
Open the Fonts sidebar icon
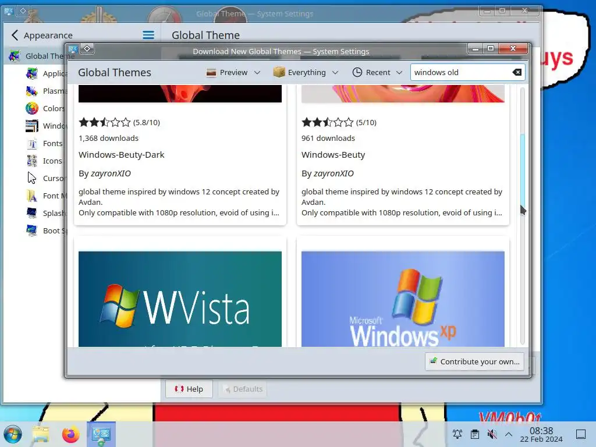[x=32, y=143]
